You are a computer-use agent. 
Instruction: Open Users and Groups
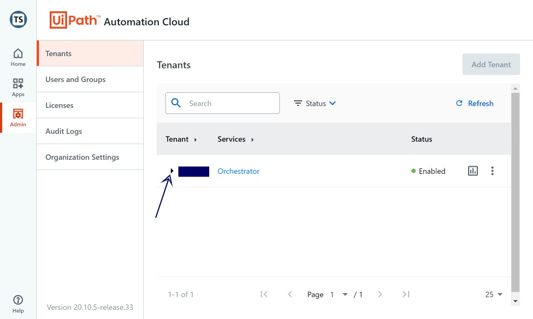point(90,79)
